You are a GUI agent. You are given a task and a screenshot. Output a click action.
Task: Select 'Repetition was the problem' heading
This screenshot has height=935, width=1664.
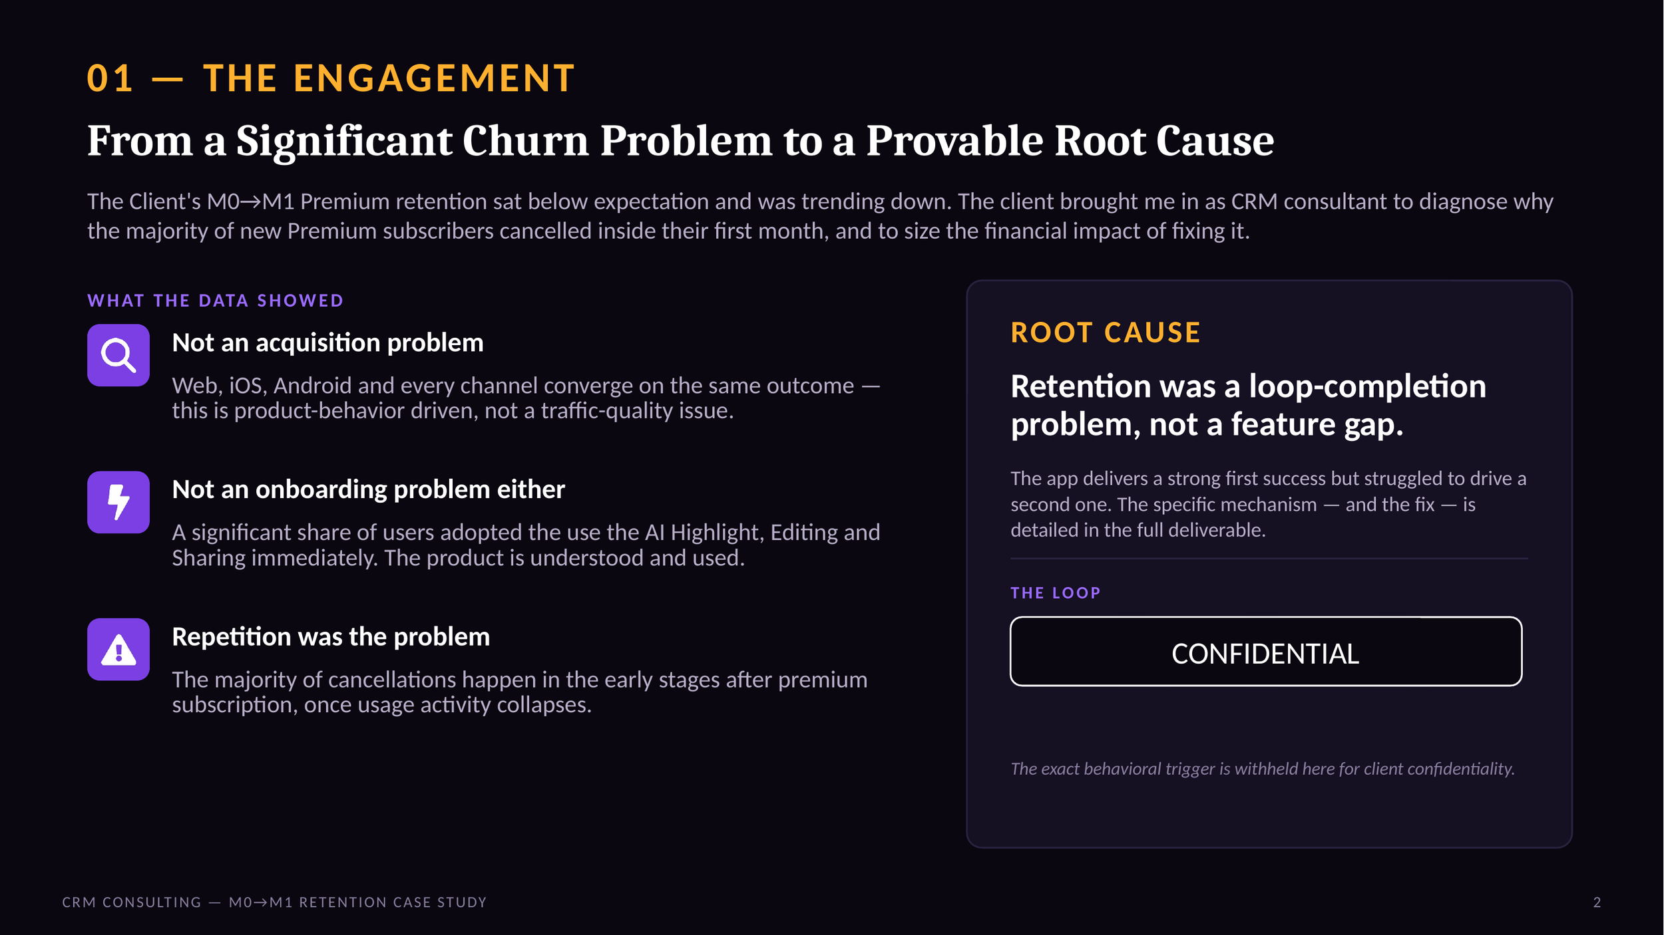click(331, 636)
